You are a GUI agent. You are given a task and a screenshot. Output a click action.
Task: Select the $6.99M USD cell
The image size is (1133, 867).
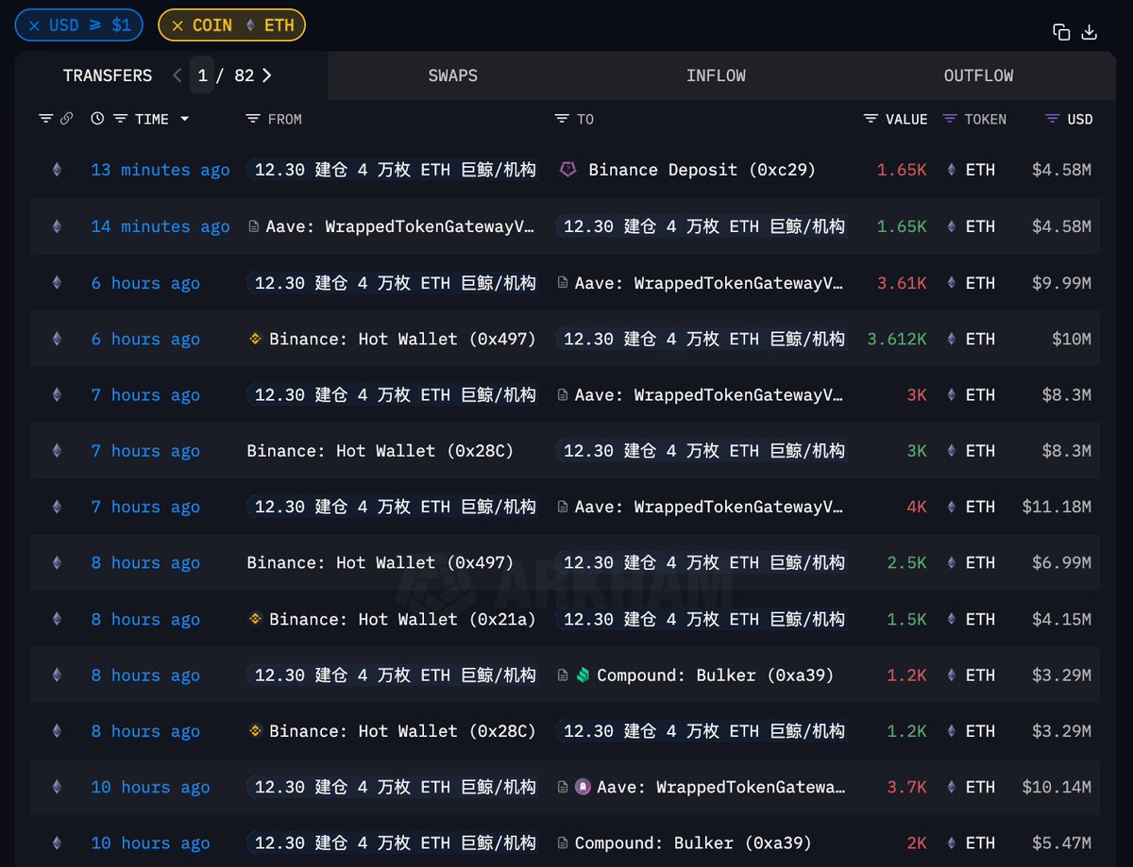tap(1060, 563)
